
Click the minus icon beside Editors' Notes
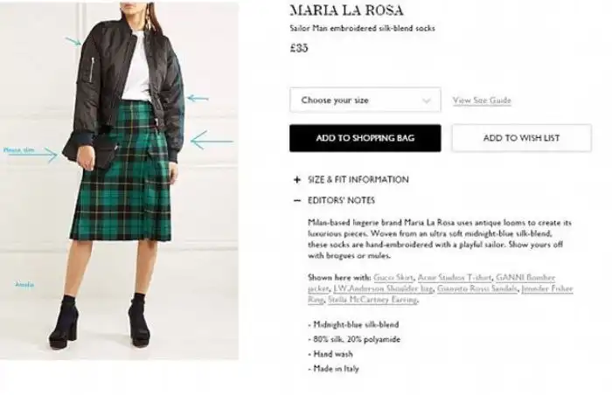tap(297, 201)
